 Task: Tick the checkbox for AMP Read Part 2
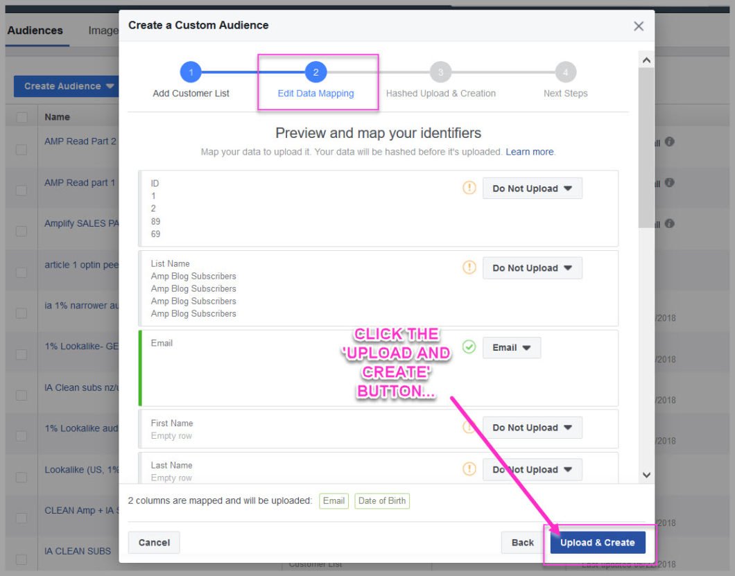(21, 150)
